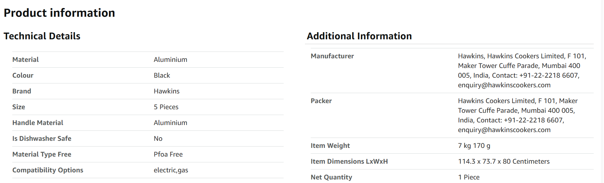Click the Aluminium value beside Material
The height and width of the screenshot is (183, 604).
click(170, 60)
